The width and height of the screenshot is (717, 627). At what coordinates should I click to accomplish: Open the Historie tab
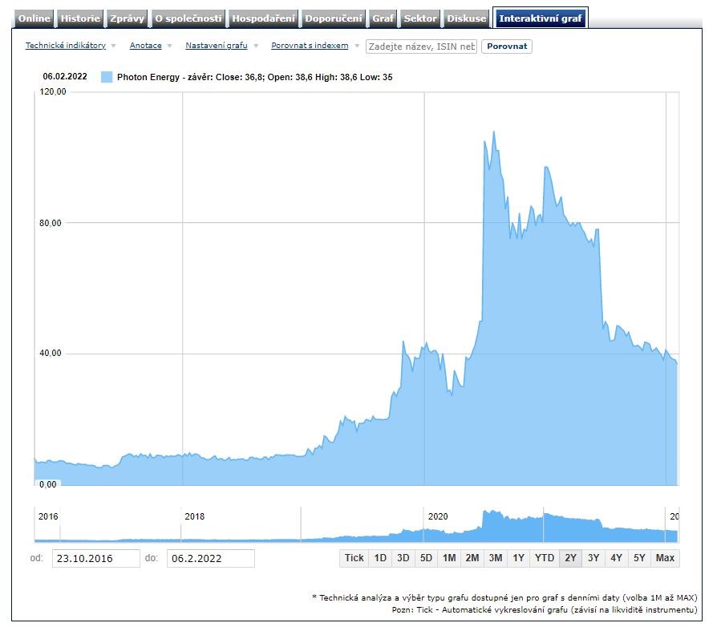81,18
